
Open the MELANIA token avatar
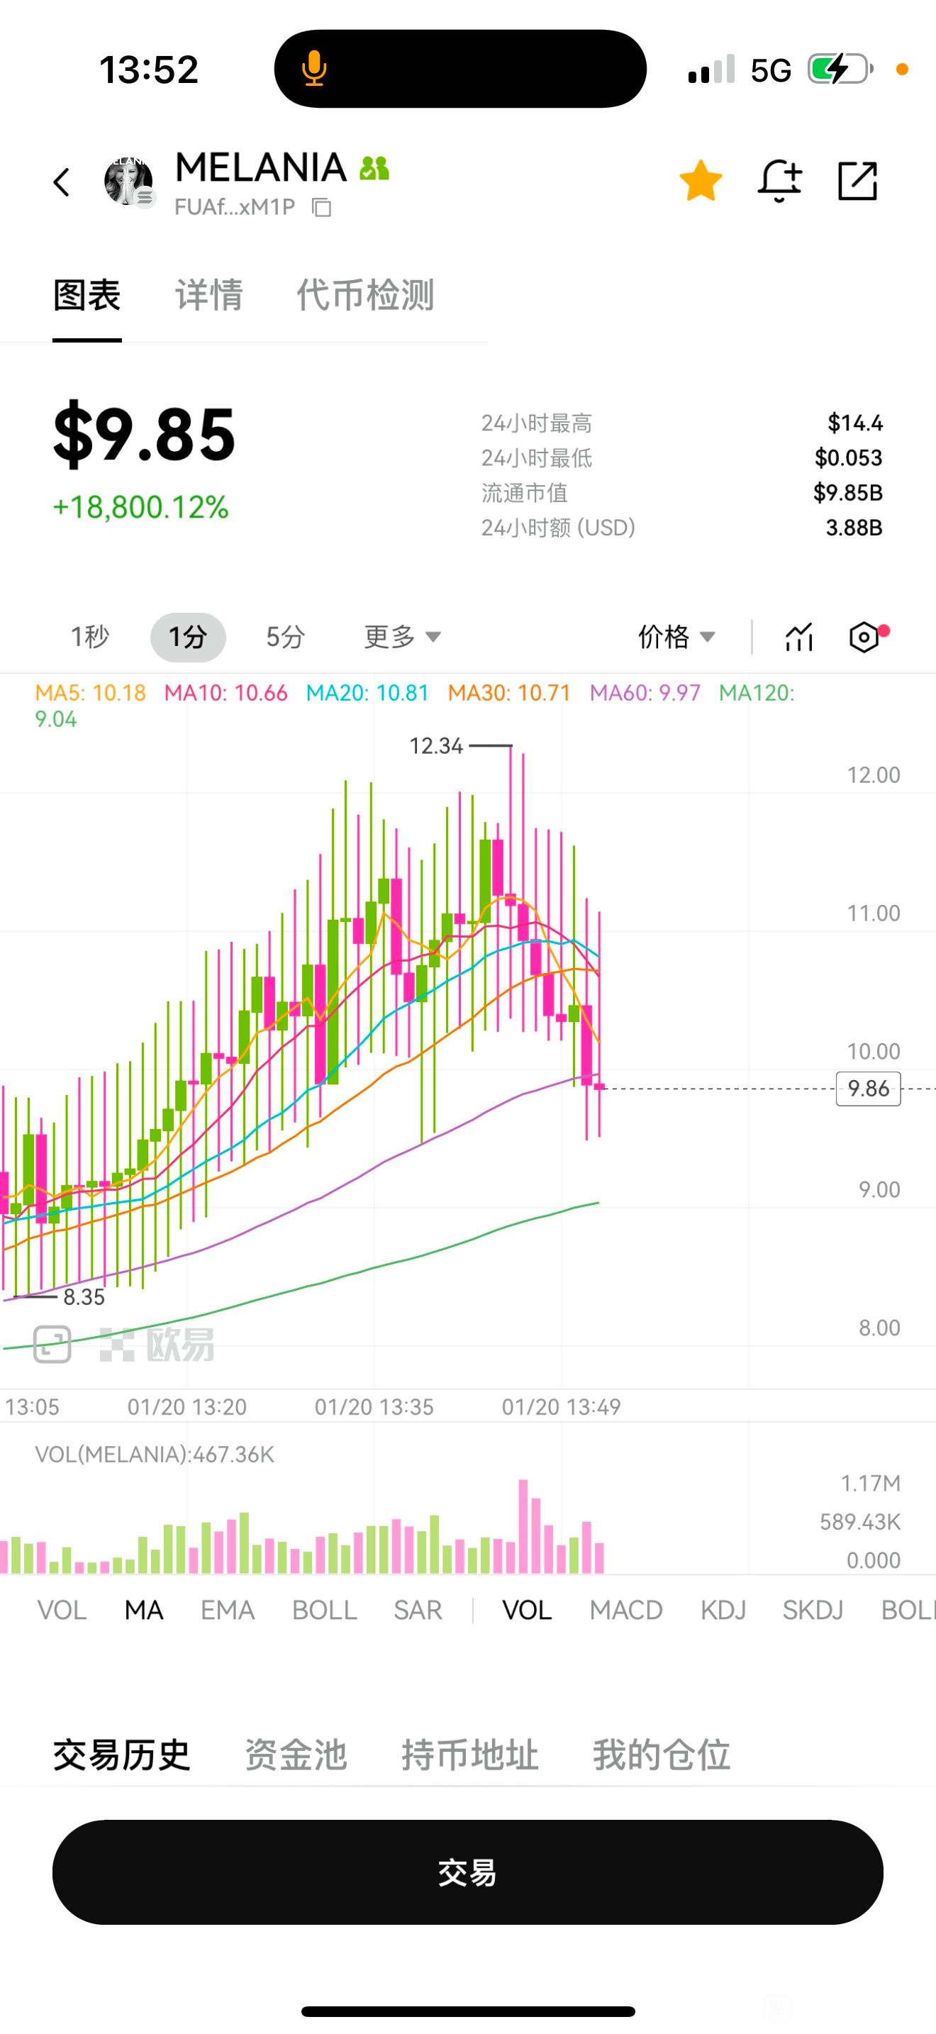point(128,181)
